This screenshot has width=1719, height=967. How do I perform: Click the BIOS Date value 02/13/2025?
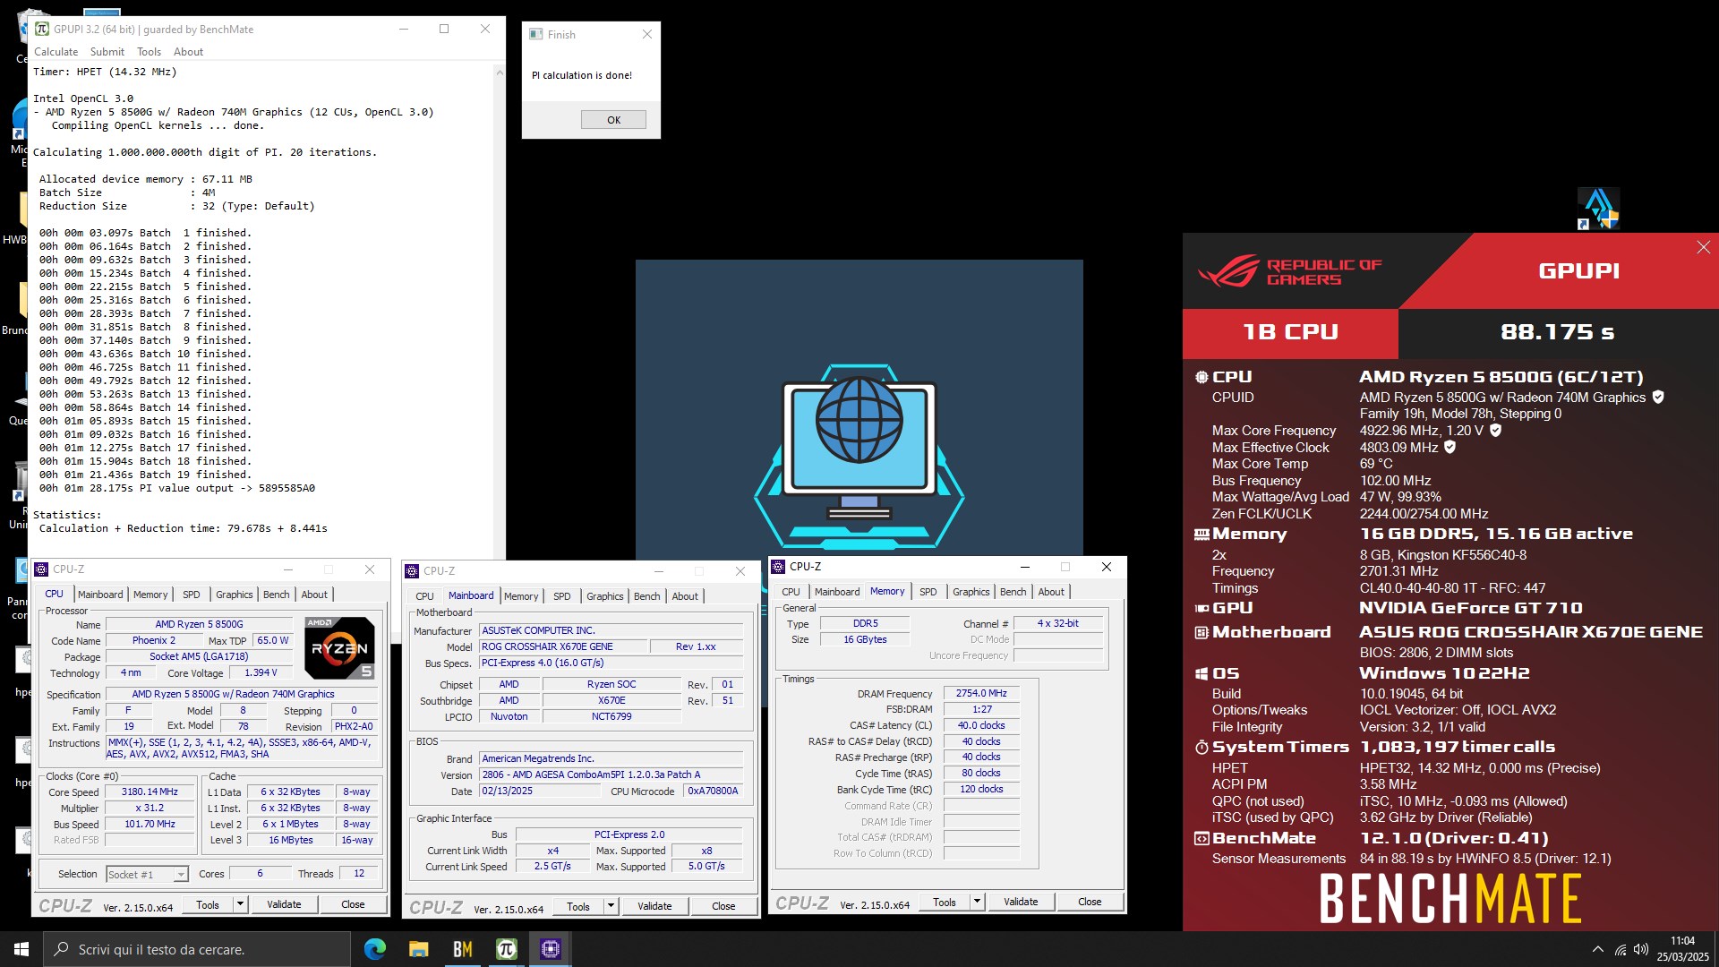(x=540, y=792)
